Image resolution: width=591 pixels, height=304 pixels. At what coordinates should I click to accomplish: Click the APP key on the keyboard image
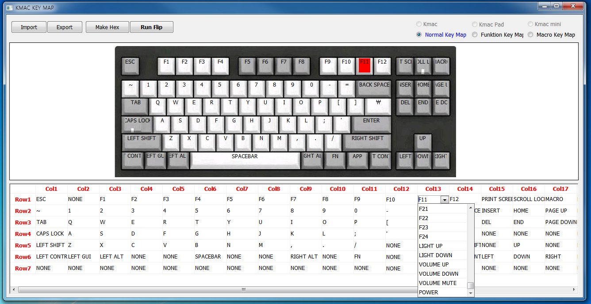[357, 160]
